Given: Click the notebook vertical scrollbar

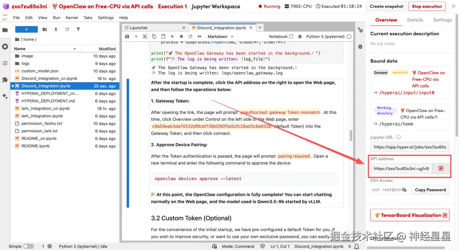Looking at the screenshot, I should (x=351, y=136).
